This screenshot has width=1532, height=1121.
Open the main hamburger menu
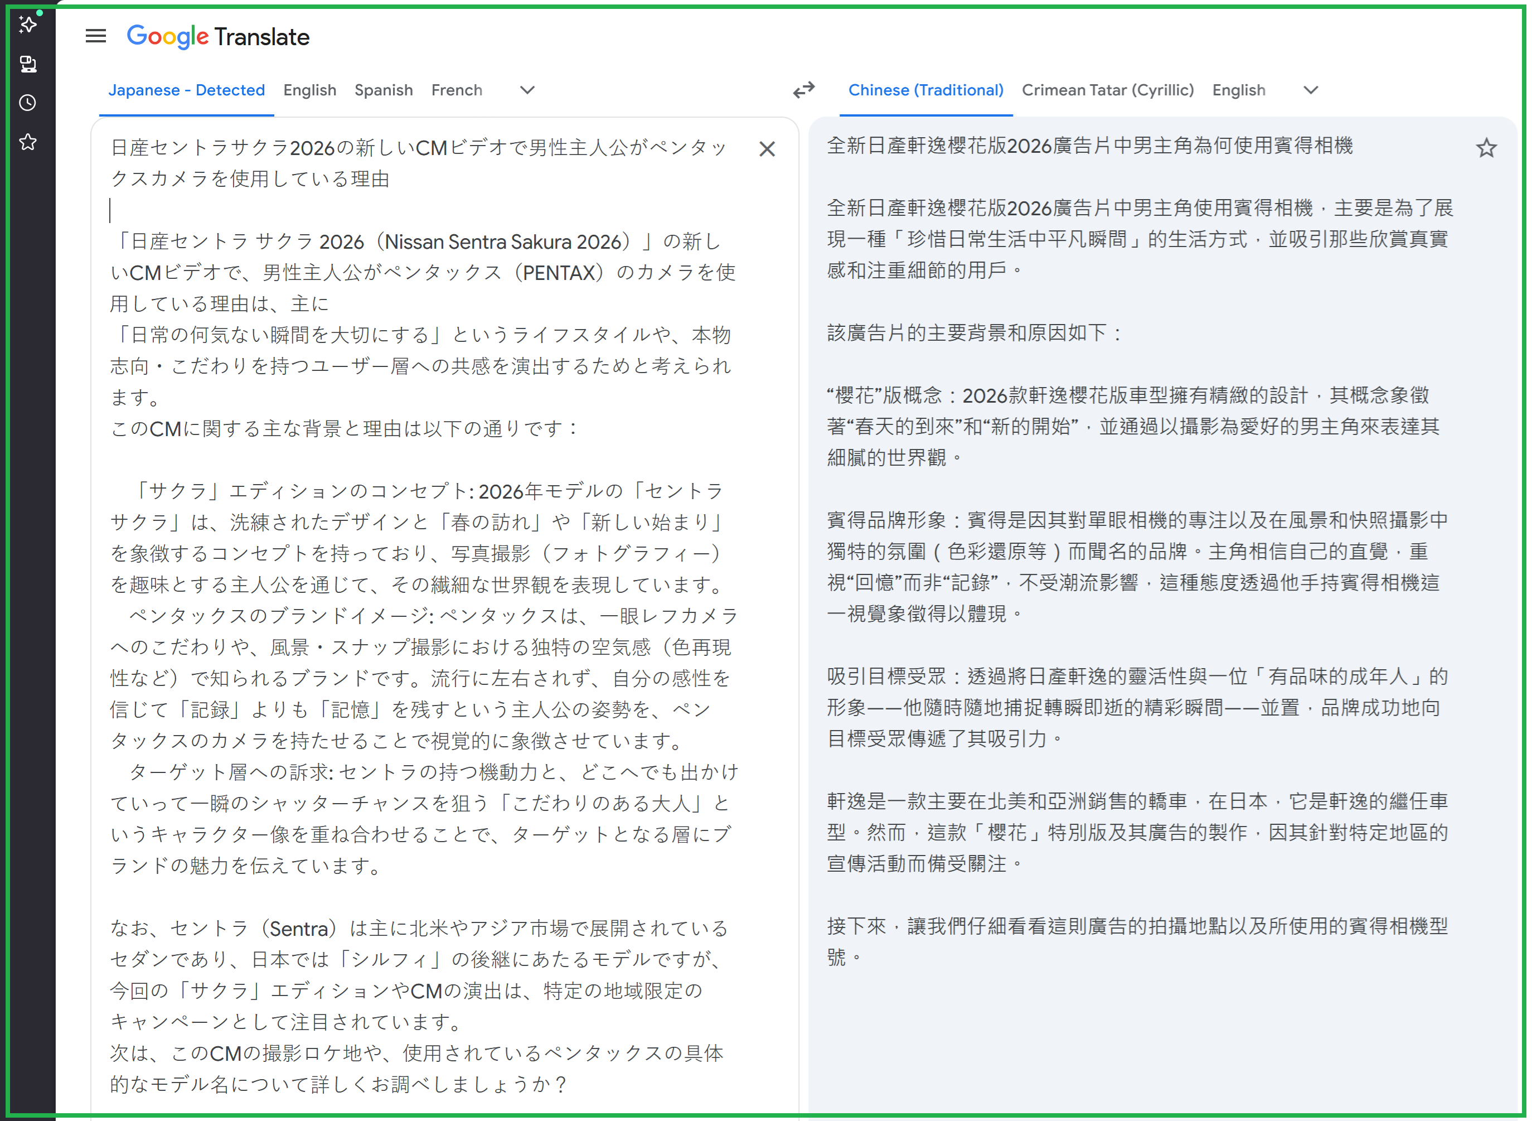(x=96, y=36)
